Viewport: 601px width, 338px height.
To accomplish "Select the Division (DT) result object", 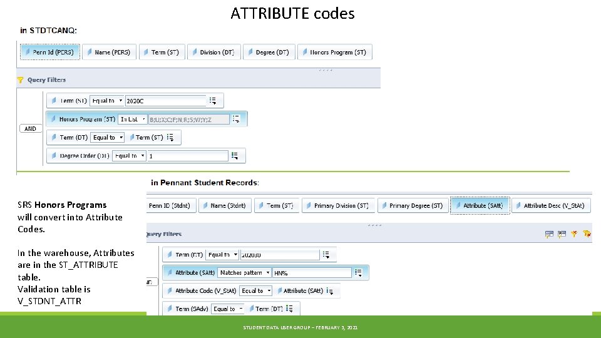I will [214, 52].
